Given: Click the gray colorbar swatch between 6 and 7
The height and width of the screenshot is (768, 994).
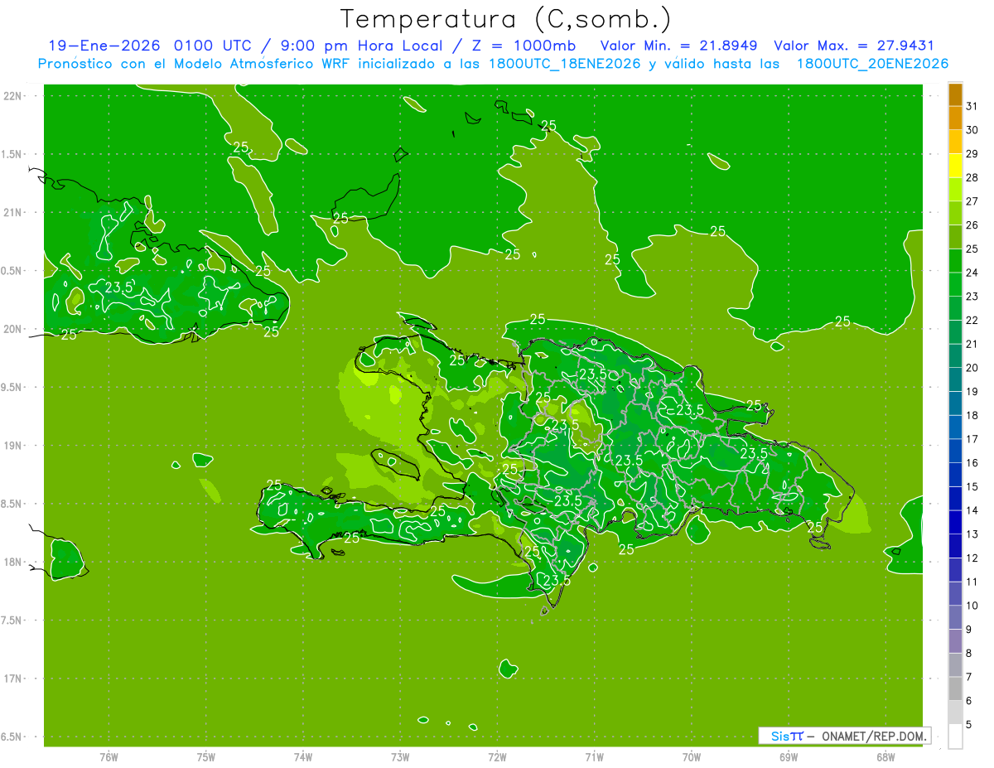Looking at the screenshot, I should pos(955,688).
